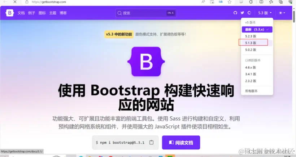Select 最新 (5.3.x) in version menu

(x=257, y=30)
